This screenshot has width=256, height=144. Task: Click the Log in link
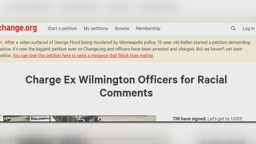[248, 28]
